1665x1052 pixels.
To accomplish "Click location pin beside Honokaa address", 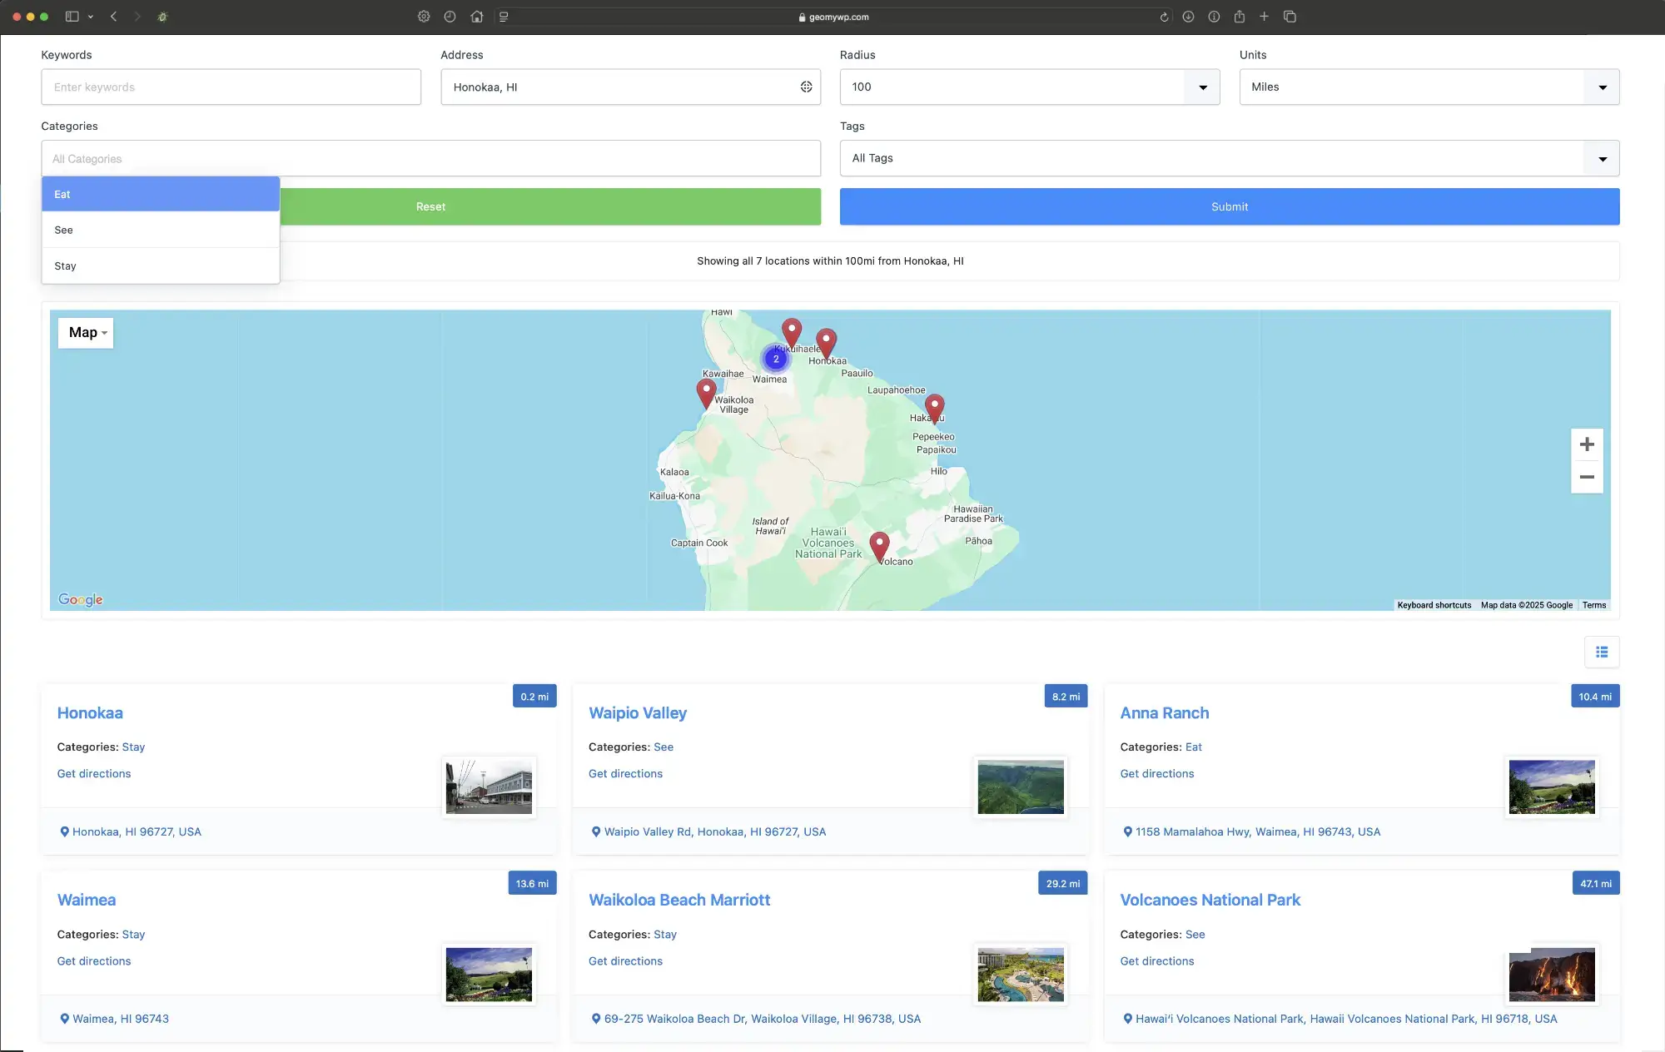I will click(x=64, y=831).
